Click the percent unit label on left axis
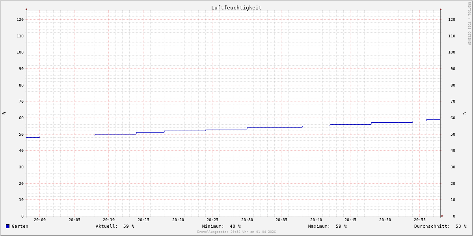The height and width of the screenshot is (236, 473). click(4, 113)
